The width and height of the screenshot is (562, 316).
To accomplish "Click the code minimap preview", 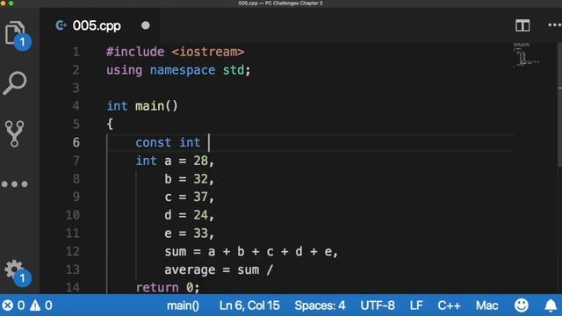I will tap(525, 54).
